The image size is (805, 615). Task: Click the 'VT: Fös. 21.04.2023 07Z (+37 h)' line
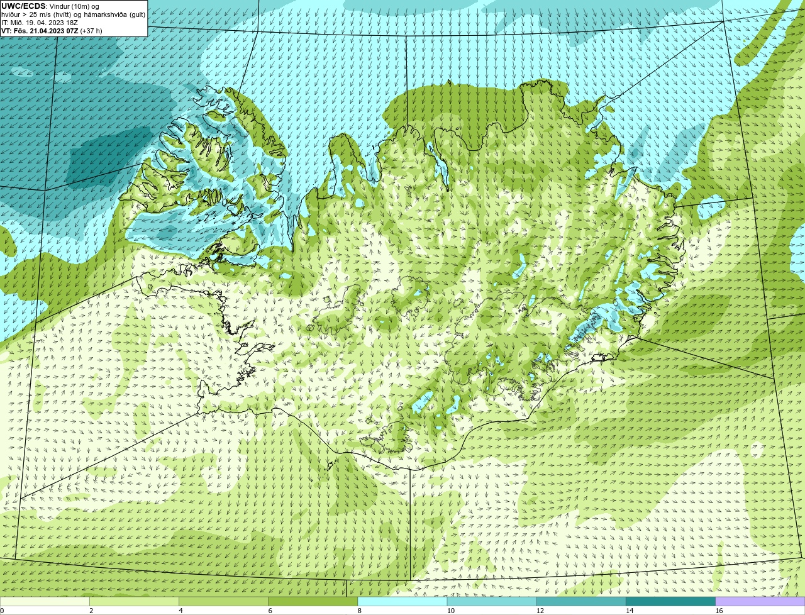[x=52, y=31]
